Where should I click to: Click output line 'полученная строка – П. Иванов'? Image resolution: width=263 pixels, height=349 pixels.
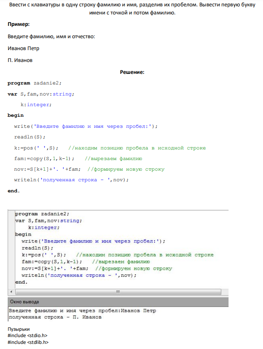55,317
